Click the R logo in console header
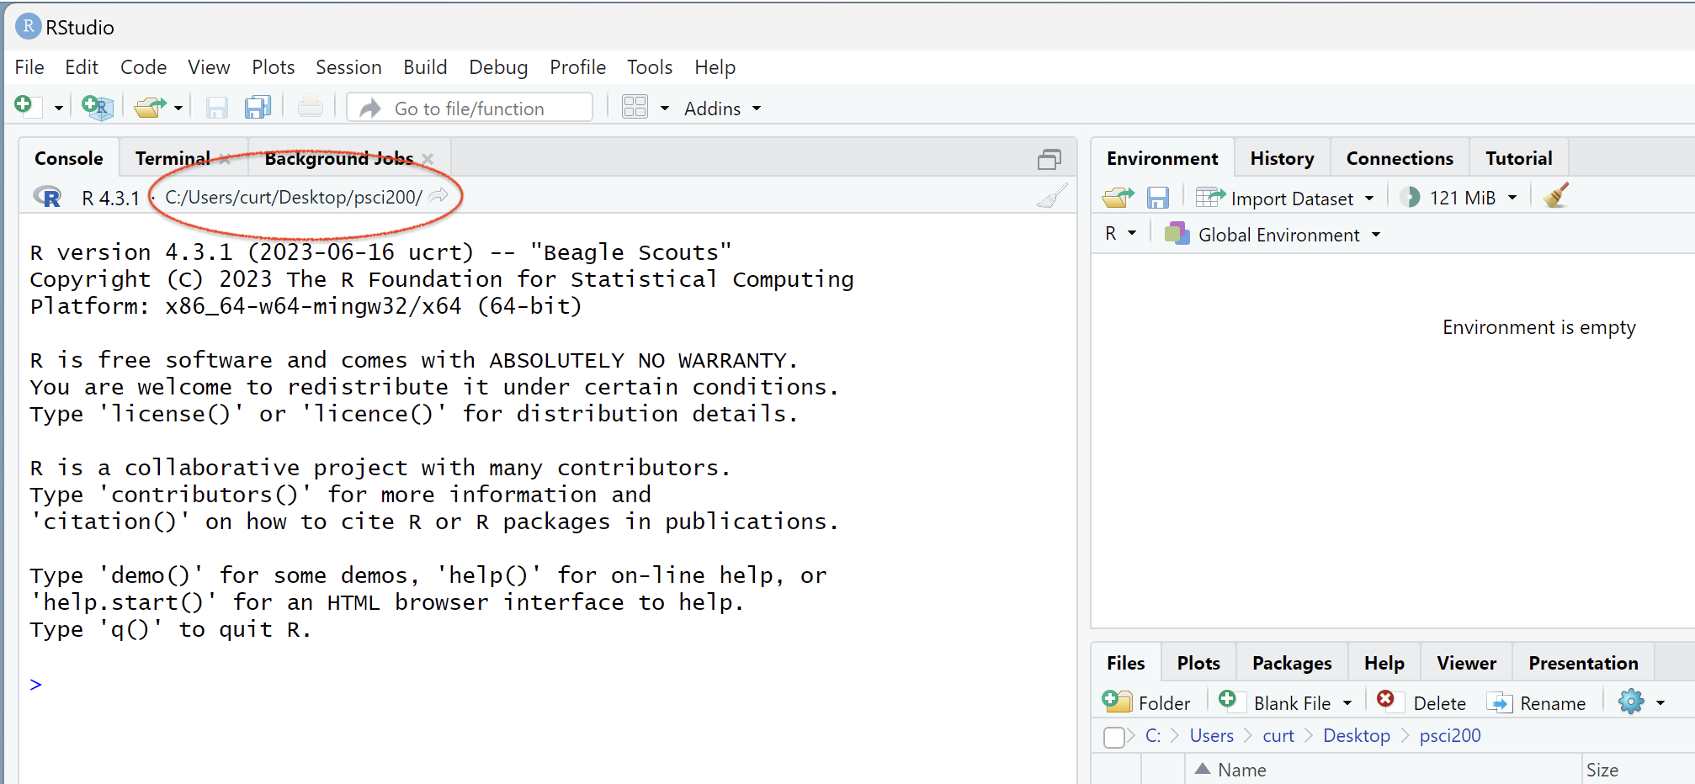1695x784 pixels. [47, 197]
